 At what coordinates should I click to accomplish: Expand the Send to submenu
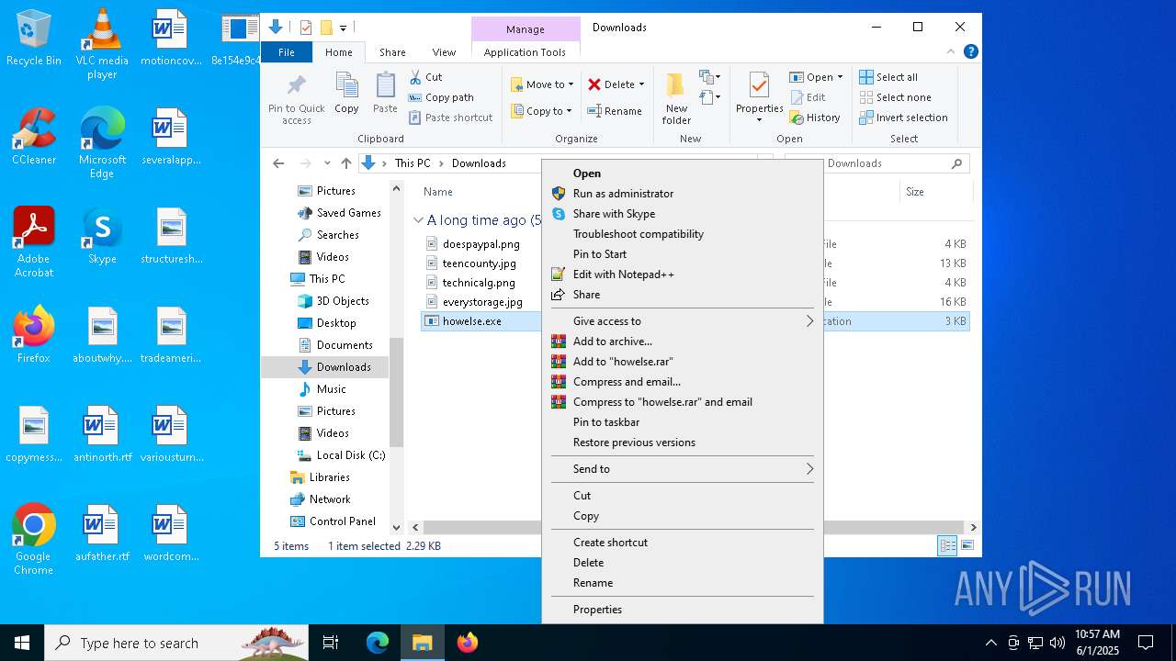[x=682, y=469]
